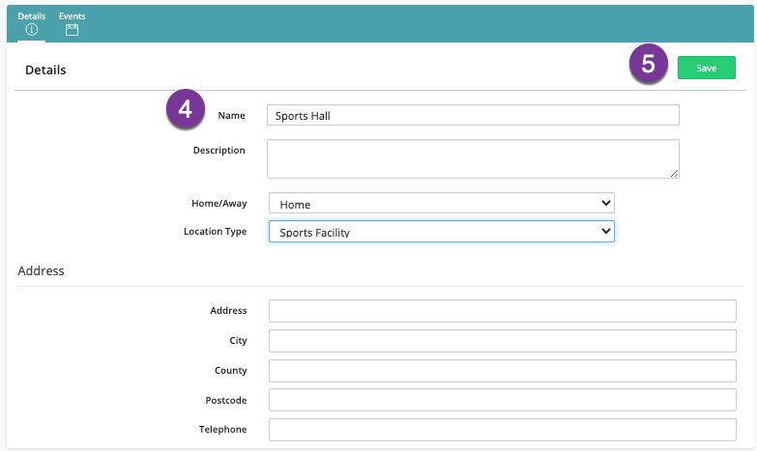Open the Home/Away dropdown
This screenshot has width=757, height=451.
[441, 203]
